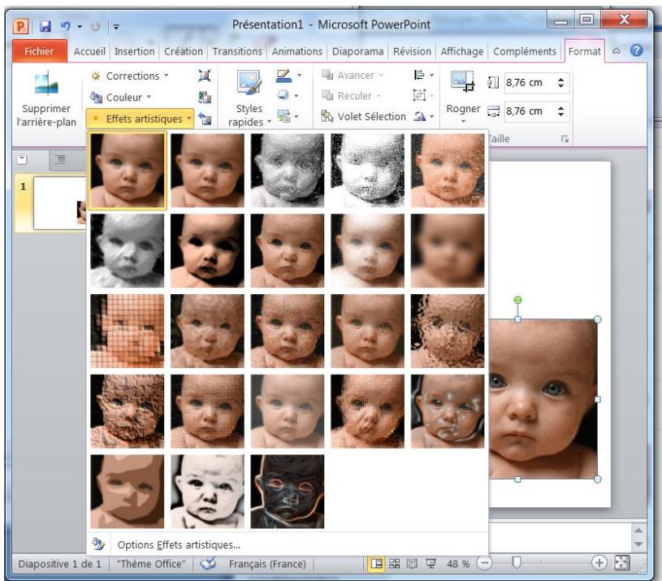Click the zoom slider handle
The height and width of the screenshot is (581, 662).
[516, 562]
